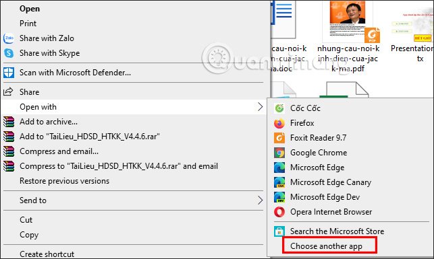The height and width of the screenshot is (259, 434).
Task: Expand the Send to submenu arrow
Action: 260,200
